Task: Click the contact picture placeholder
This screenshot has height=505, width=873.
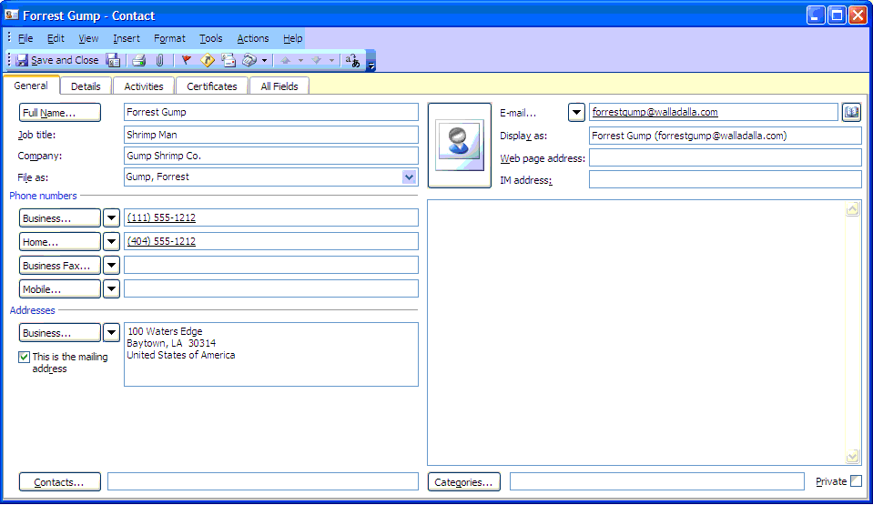Action: [460, 146]
